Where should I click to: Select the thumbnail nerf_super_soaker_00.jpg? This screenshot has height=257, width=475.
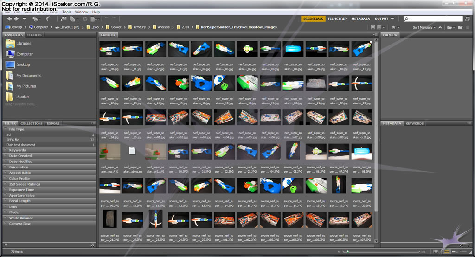point(109,49)
